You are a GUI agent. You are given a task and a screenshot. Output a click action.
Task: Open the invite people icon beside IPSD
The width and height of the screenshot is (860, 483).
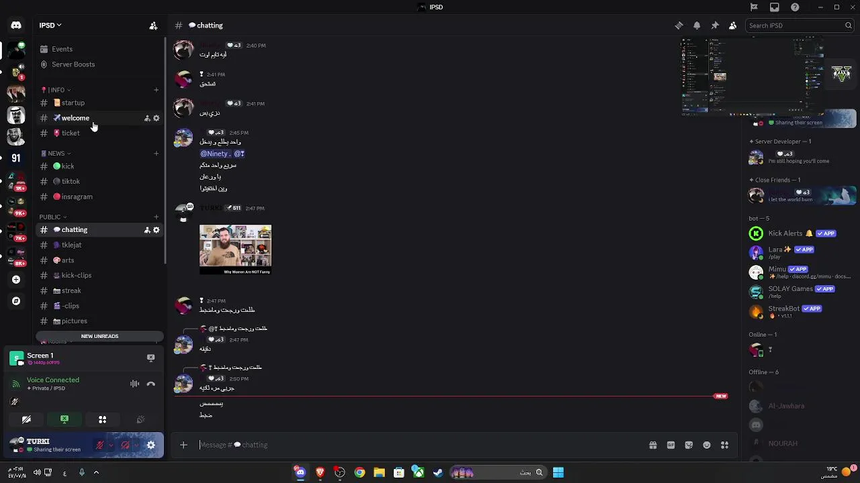pos(153,25)
